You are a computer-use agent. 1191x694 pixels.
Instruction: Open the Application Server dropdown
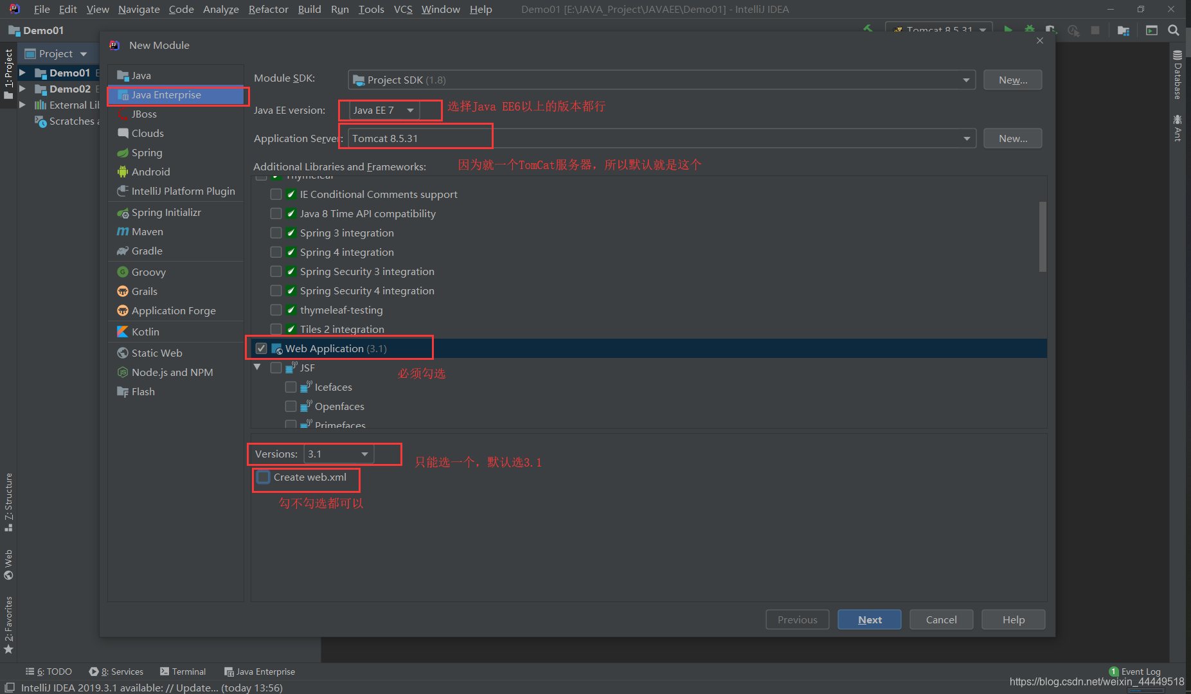tap(661, 138)
